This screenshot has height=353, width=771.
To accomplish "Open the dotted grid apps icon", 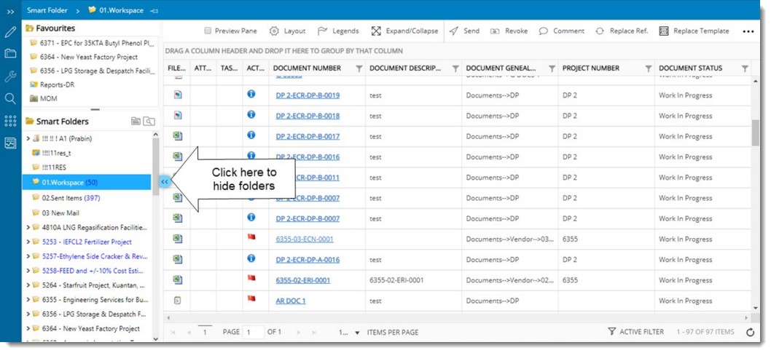I will (10, 121).
